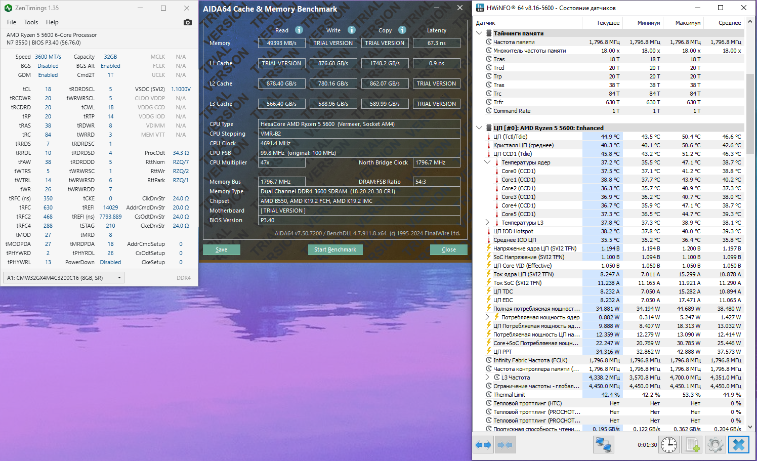This screenshot has height=461, width=757.
Task: Click the HWiNFO vertical scrollbar thumb
Action: pyautogui.click(x=750, y=115)
